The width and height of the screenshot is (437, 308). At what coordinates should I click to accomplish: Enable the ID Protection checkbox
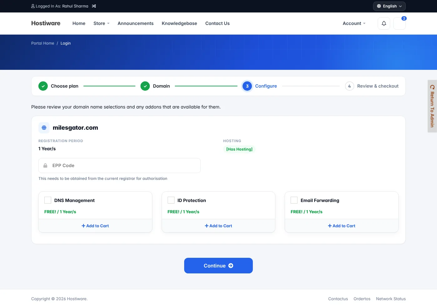tap(171, 200)
